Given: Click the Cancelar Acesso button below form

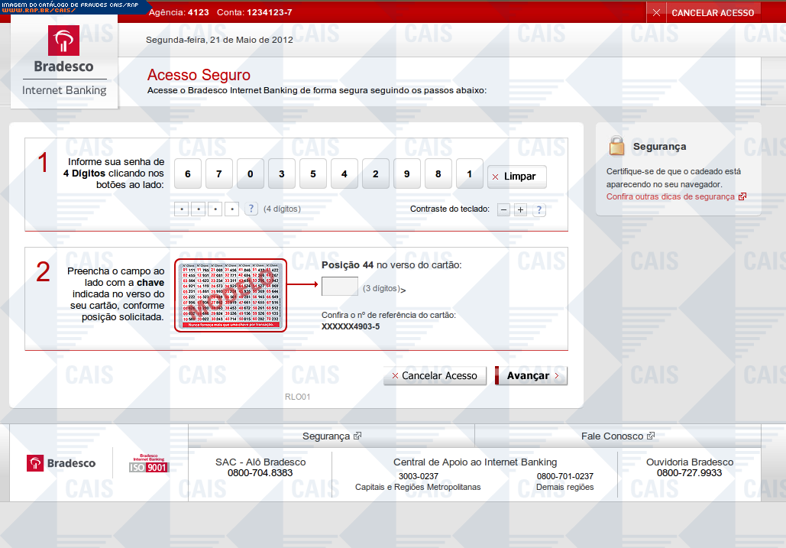Looking at the screenshot, I should tap(435, 375).
